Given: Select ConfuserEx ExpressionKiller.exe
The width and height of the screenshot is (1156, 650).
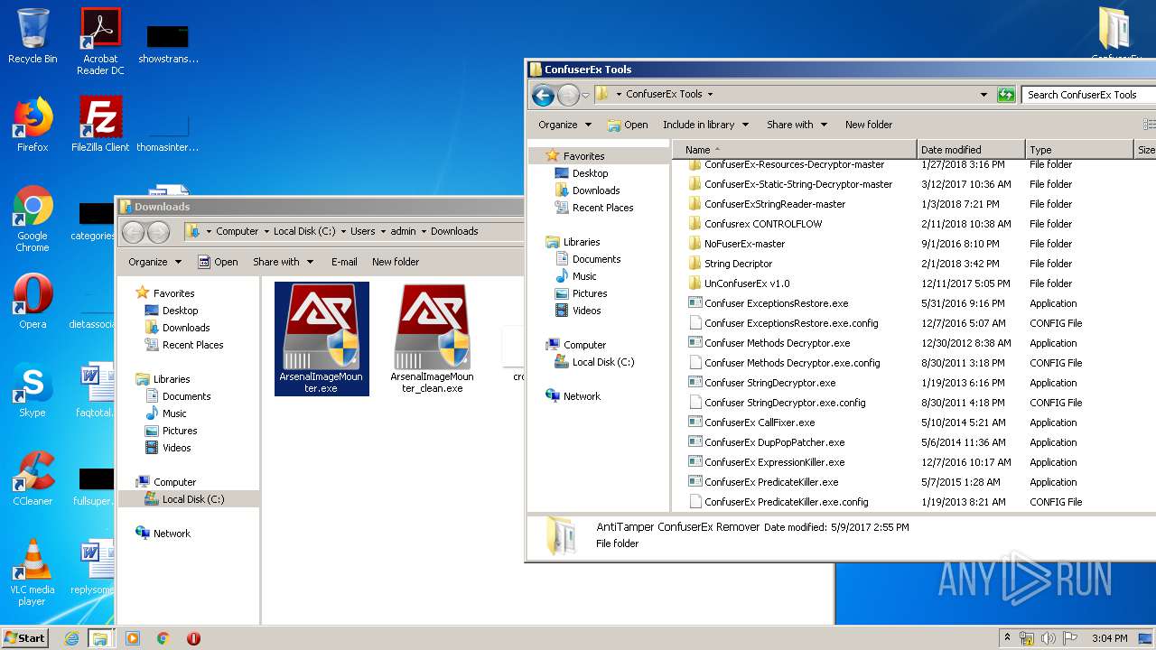Looking at the screenshot, I should pos(774,462).
